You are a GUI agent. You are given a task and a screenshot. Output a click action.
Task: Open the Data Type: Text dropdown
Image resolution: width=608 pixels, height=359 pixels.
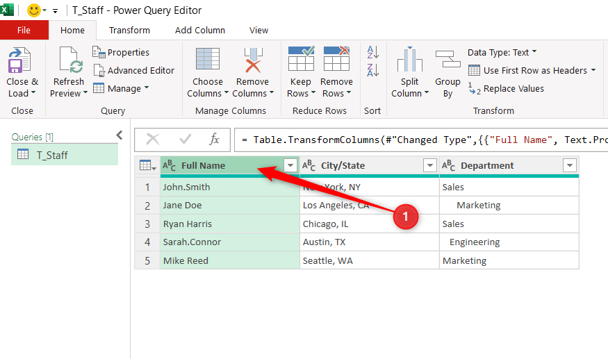tap(502, 52)
